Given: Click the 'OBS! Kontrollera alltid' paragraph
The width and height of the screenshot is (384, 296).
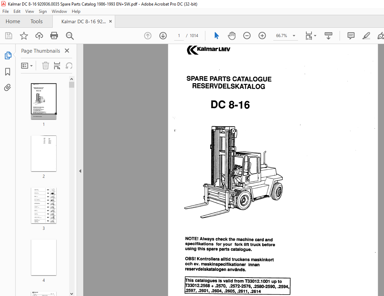Looking at the screenshot, I should [x=229, y=264].
